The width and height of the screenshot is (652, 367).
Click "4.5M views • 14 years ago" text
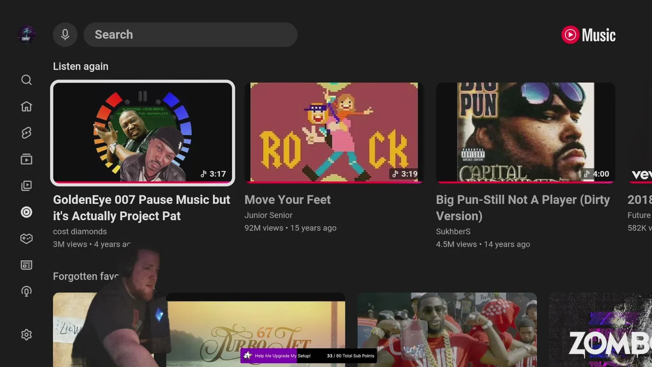point(483,244)
